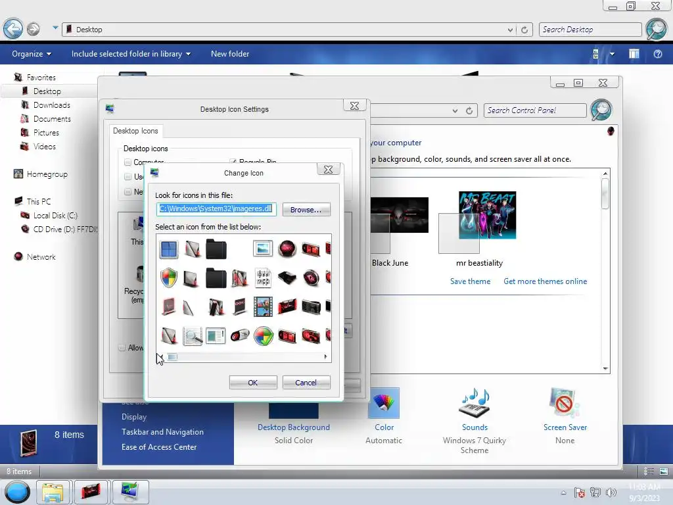Image resolution: width=673 pixels, height=505 pixels.
Task: Open the network tray icon
Action: (x=595, y=493)
